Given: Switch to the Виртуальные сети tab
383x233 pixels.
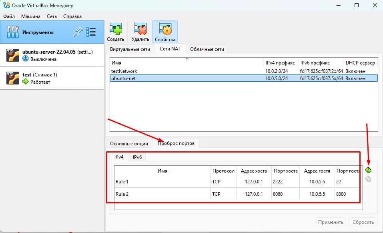Looking at the screenshot, I should pyautogui.click(x=130, y=49).
